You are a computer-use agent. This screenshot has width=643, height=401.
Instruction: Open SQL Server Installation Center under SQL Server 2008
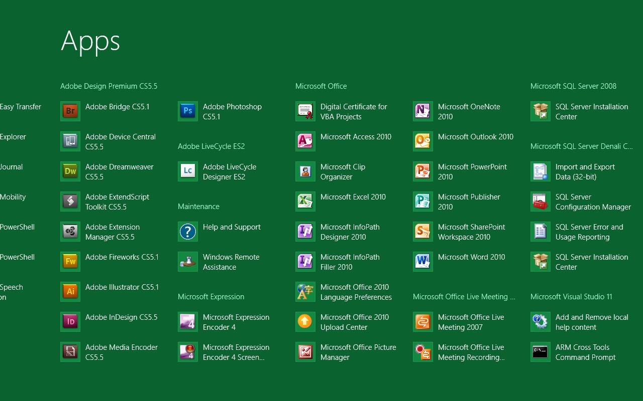541,111
